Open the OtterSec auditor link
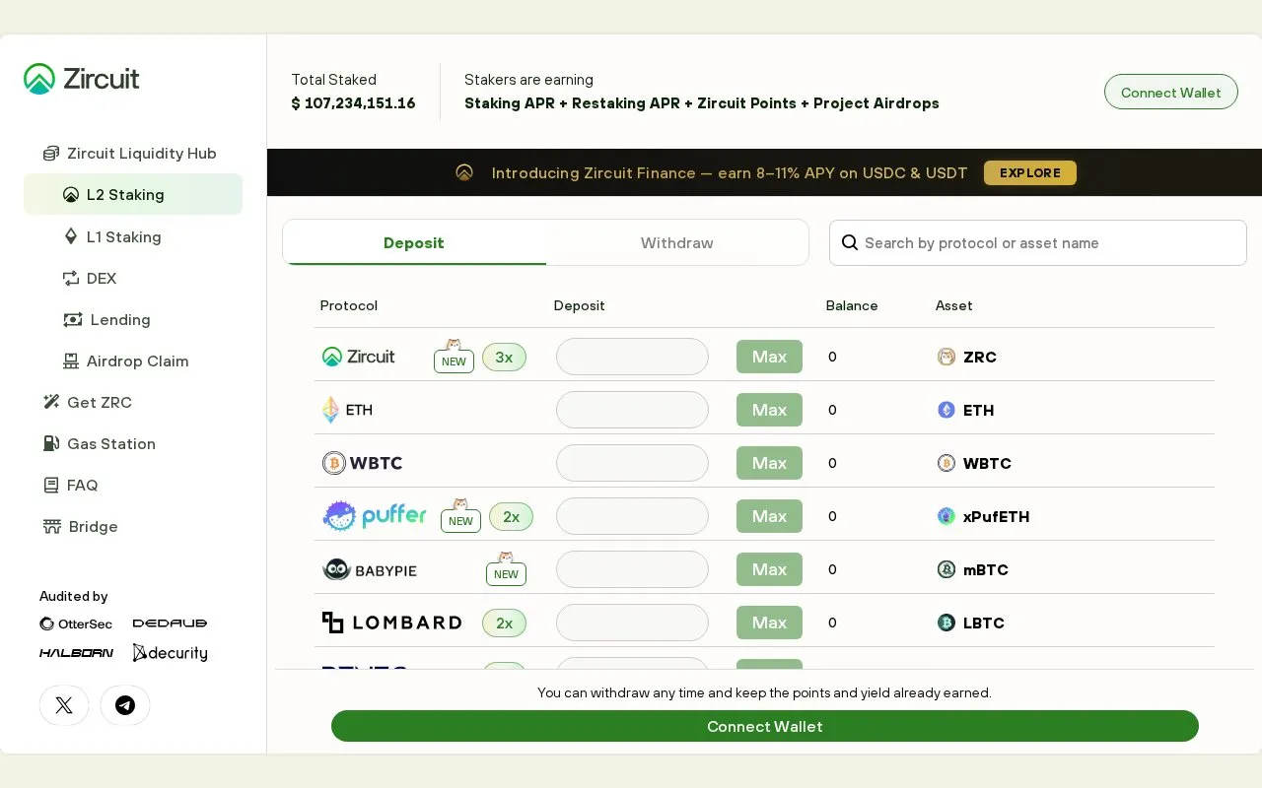This screenshot has height=788, width=1262. [76, 624]
